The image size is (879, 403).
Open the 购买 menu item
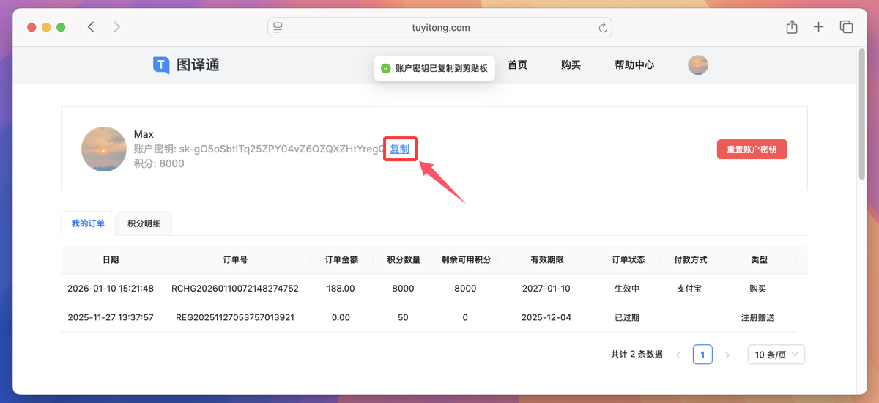(x=571, y=65)
